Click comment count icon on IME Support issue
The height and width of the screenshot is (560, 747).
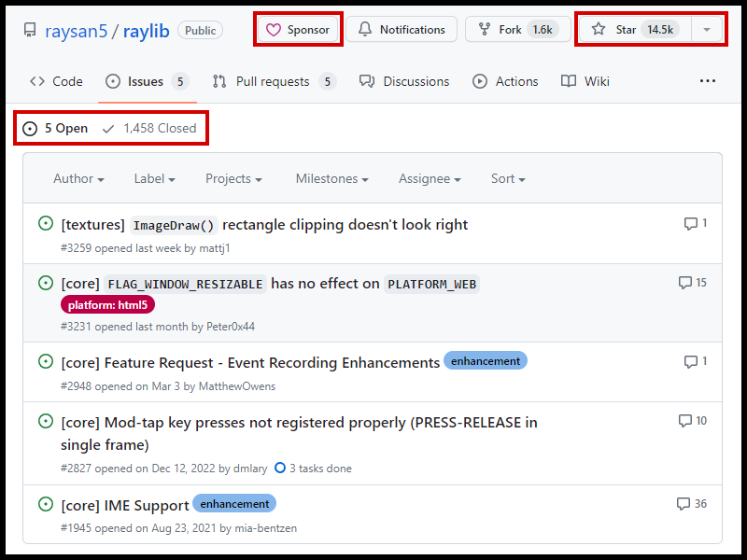point(691,504)
